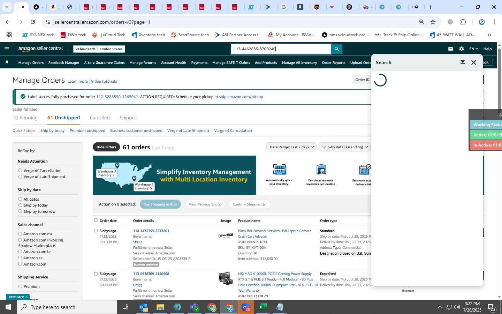This screenshot has height=314, width=502.
Task: Click the Amazon Seller Central logo
Action: click(x=41, y=49)
